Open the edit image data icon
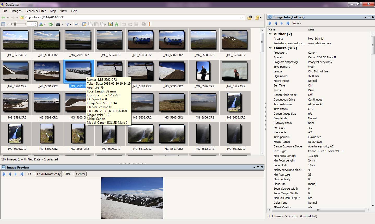 pos(84,24)
